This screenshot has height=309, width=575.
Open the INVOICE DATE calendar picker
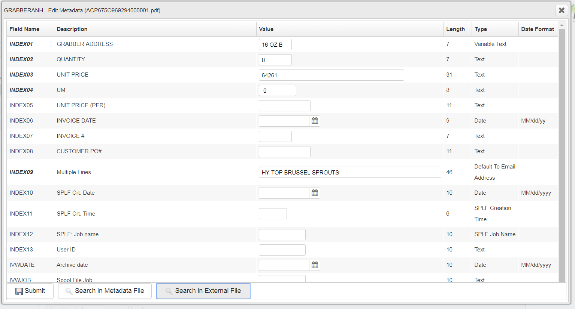click(x=315, y=121)
